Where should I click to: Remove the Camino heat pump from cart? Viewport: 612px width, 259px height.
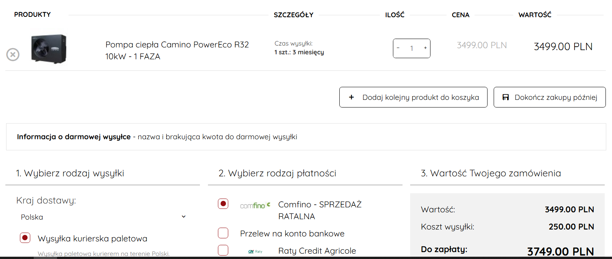13,55
